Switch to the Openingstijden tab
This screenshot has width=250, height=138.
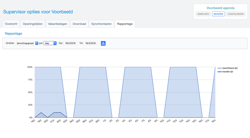pyautogui.click(x=33, y=24)
